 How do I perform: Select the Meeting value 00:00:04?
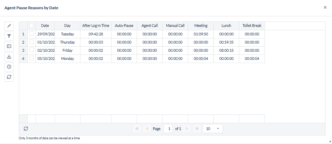click(x=201, y=59)
